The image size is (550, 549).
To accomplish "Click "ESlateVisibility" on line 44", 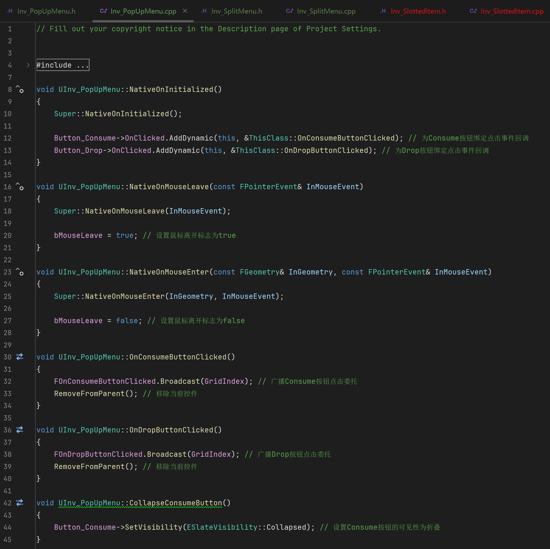I will (222, 527).
